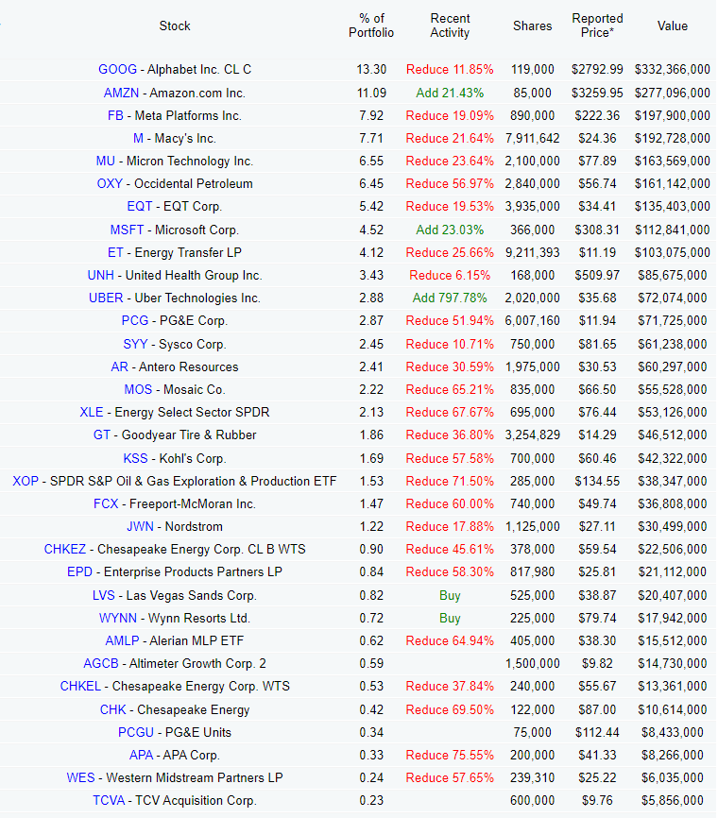Viewport: 718px width, 818px height.
Task: Click the CHK ticker link
Action: click(x=112, y=709)
